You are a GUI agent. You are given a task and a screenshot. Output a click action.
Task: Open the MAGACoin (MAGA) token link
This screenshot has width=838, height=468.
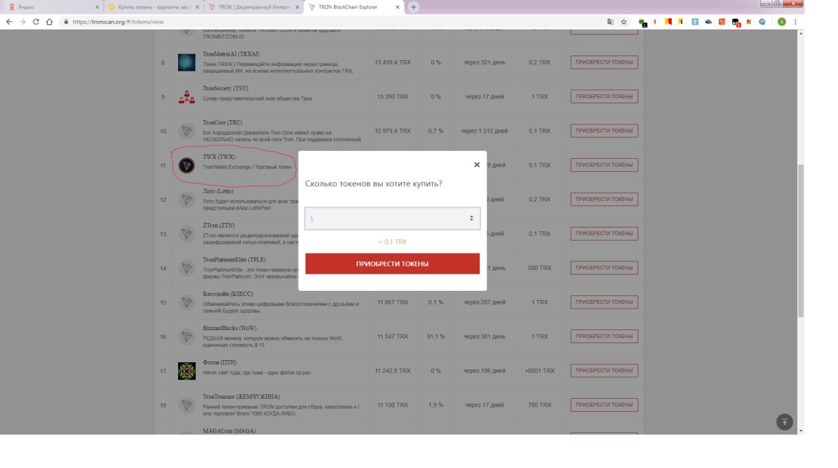tap(229, 431)
